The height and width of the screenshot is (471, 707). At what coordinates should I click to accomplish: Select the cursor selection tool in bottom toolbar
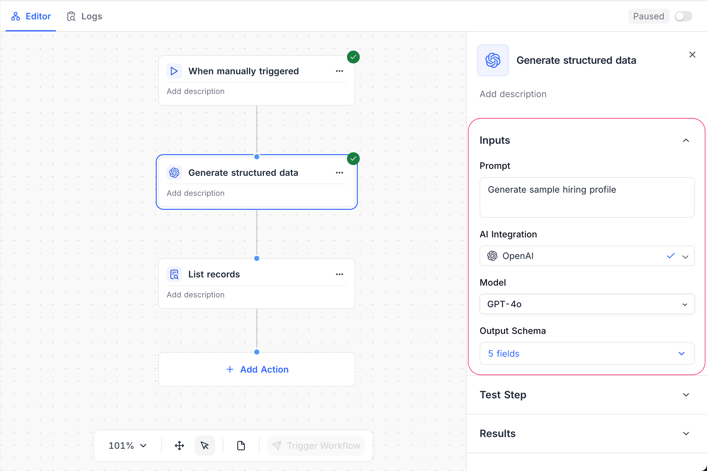[x=205, y=445]
